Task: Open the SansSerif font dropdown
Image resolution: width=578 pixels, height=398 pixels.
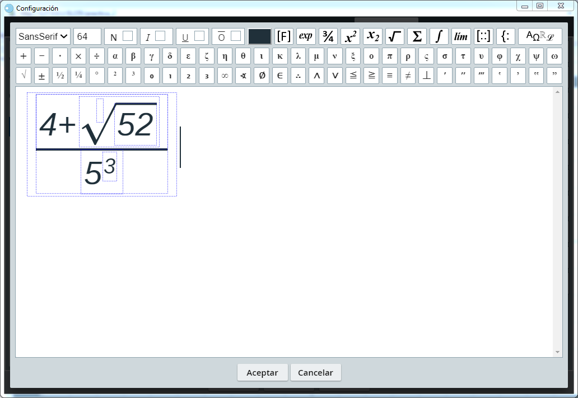Action: [x=43, y=36]
